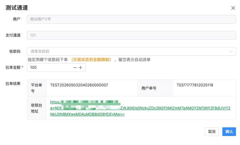Decrease 拉单金额 with the minus icon
The image size is (240, 145).
[75, 68]
